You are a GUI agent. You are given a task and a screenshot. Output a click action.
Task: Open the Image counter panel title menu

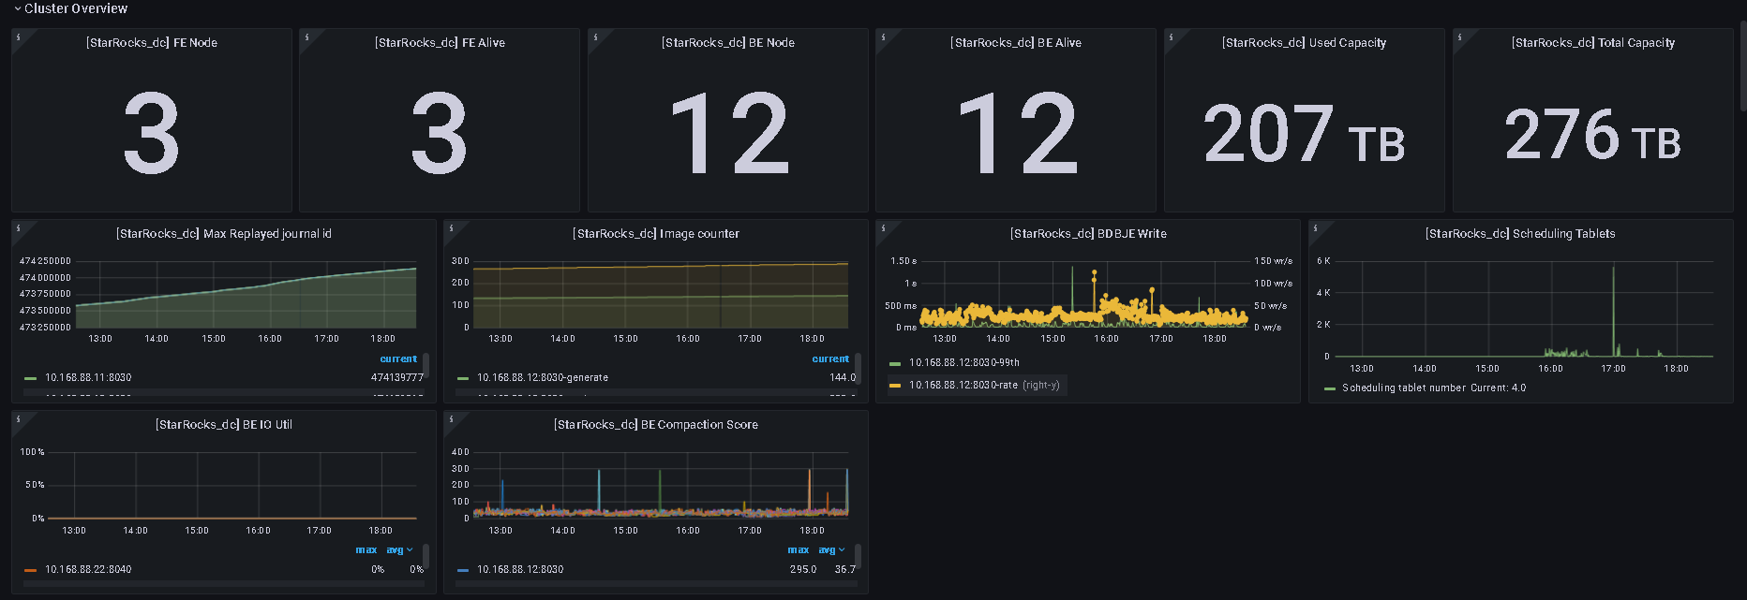(656, 234)
